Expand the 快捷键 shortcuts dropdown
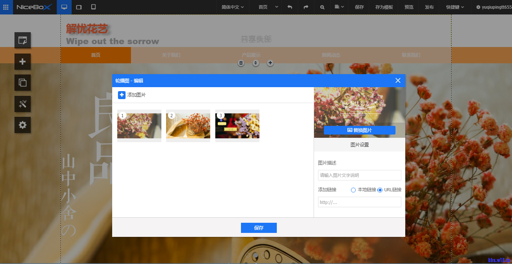This screenshot has width=512, height=264. coord(455,7)
